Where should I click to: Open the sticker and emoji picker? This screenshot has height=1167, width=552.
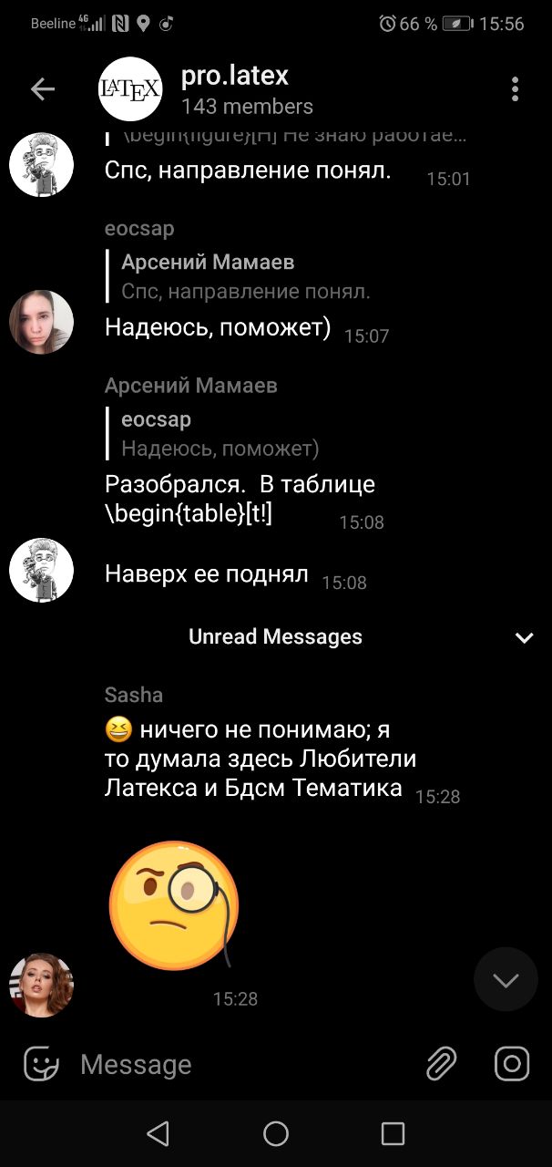tap(41, 1063)
